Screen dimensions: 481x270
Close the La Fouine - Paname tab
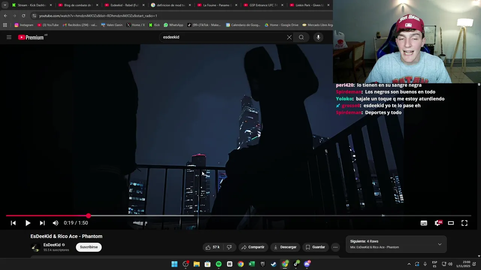tap(236, 5)
